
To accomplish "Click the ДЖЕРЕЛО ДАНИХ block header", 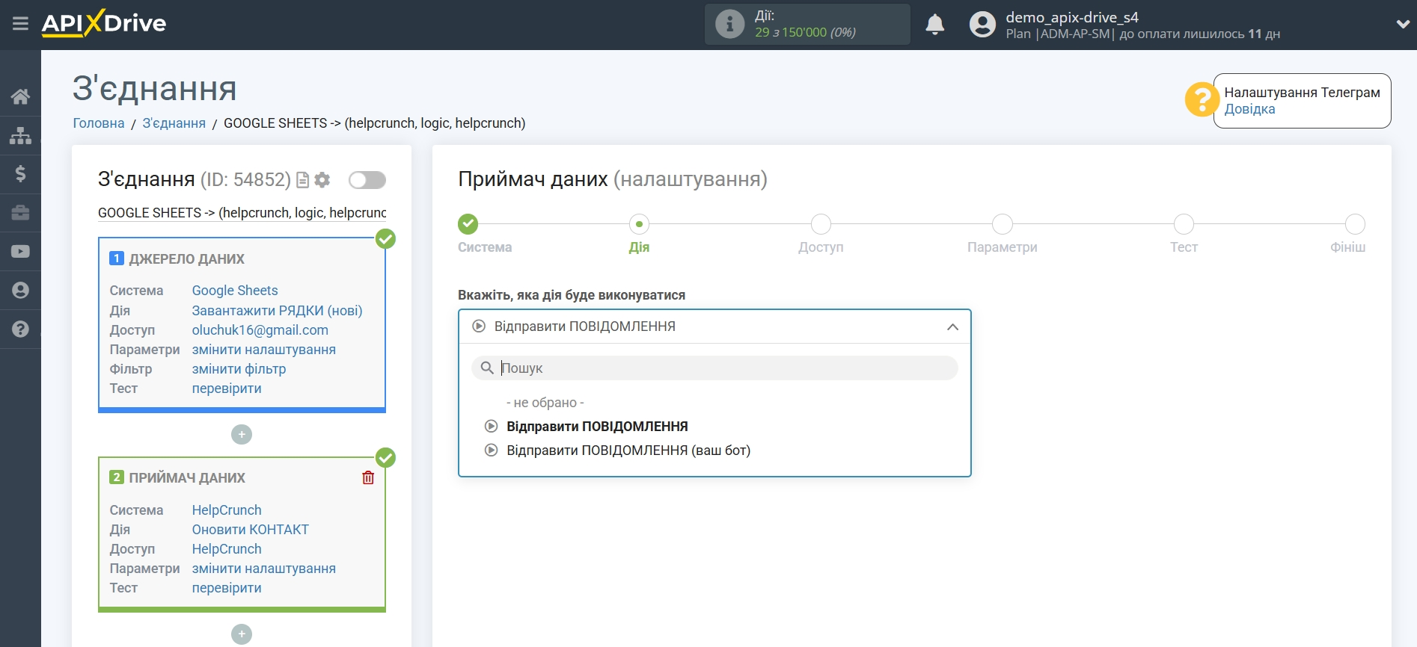I will tap(186, 259).
